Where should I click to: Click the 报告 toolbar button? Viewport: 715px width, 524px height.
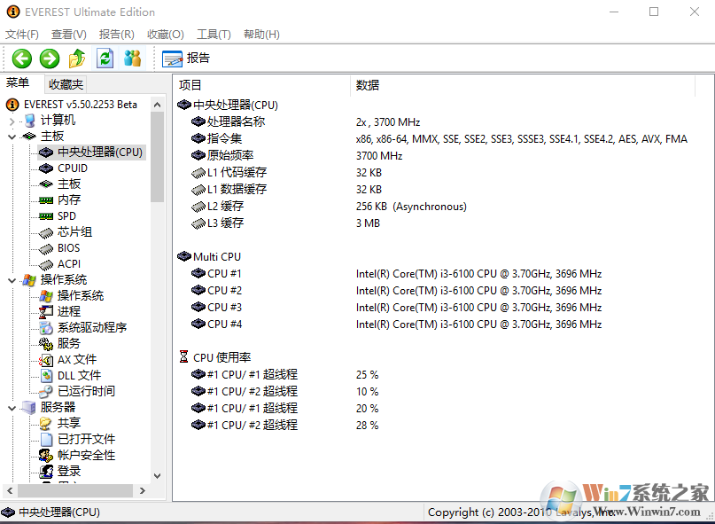coord(185,59)
